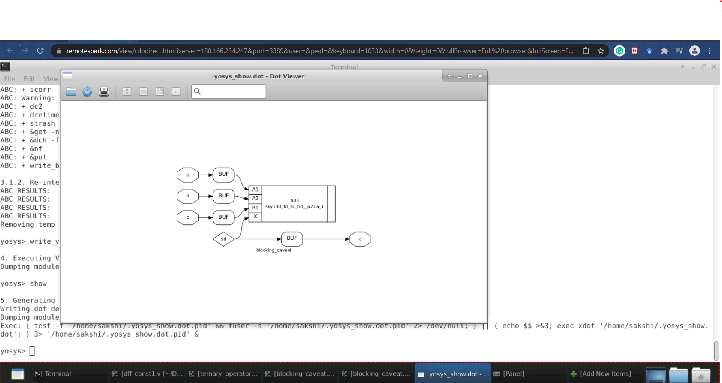Fit the graph to the window
Viewport: 722px width, 383px height.
pyautogui.click(x=160, y=91)
